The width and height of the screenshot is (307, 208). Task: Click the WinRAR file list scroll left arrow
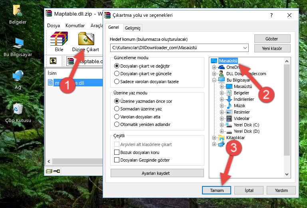[x=49, y=161]
